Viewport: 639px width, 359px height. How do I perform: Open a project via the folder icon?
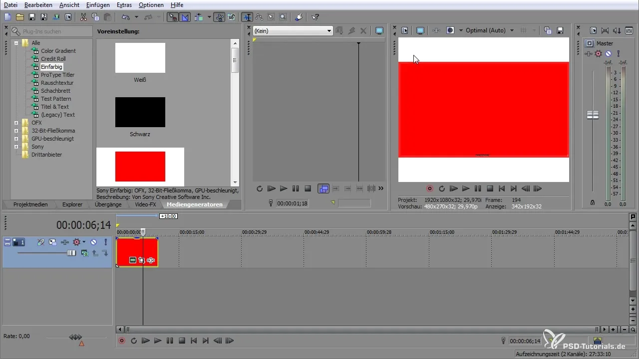pyautogui.click(x=20, y=17)
